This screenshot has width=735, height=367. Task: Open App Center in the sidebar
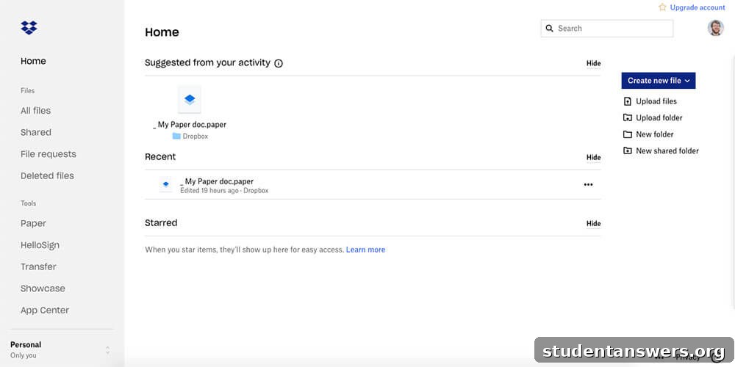pos(45,310)
